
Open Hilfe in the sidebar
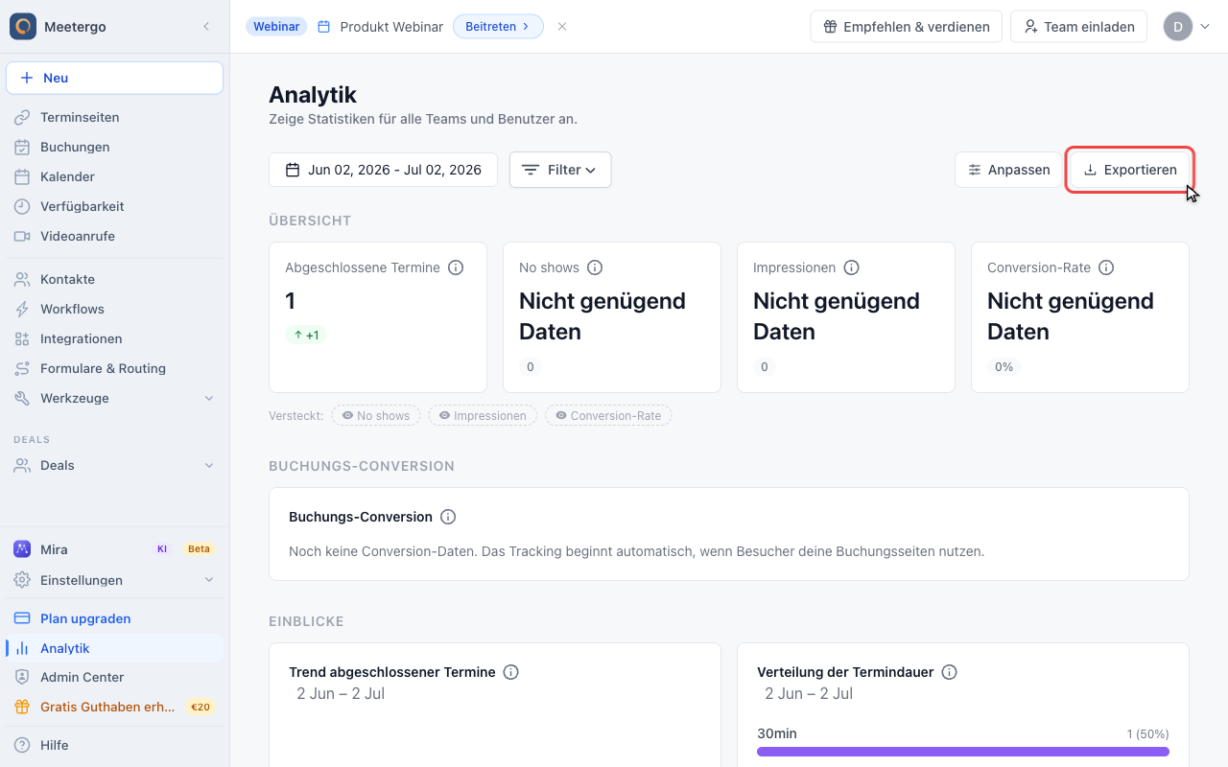pyautogui.click(x=114, y=745)
